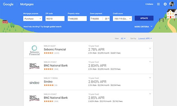
Task: Click the $3,762 Fees details line
Action: (105, 101)
